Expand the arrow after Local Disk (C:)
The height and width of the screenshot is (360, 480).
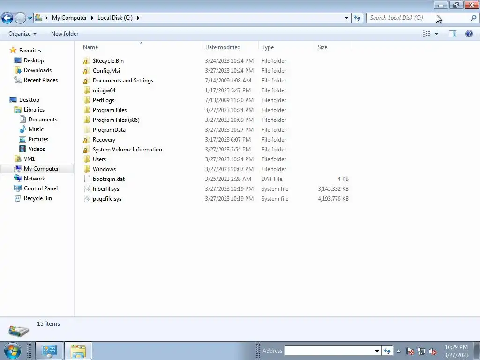138,18
